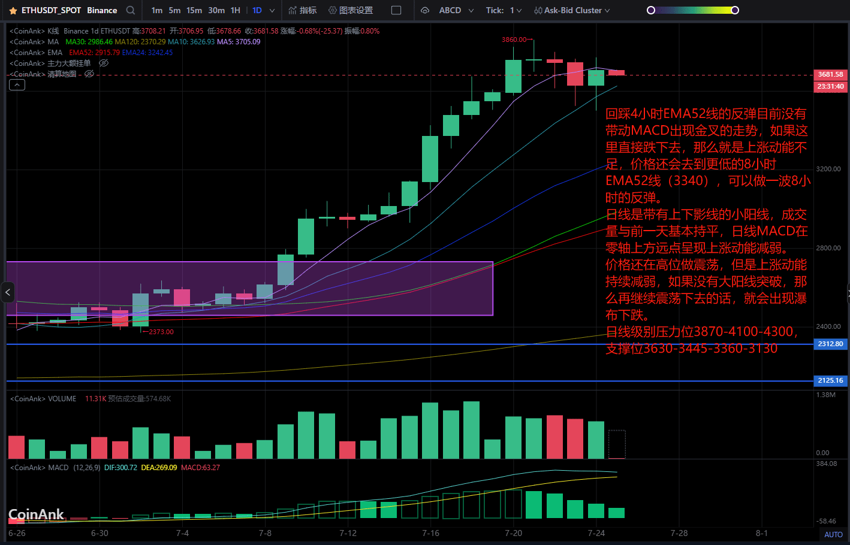
Task: Click the K线 legend row
Action: click(195, 31)
